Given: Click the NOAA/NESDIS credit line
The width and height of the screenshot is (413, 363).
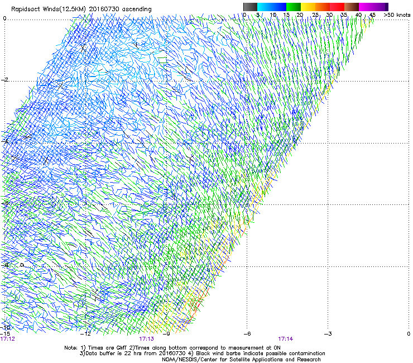Looking at the screenshot, I should pos(241,360).
